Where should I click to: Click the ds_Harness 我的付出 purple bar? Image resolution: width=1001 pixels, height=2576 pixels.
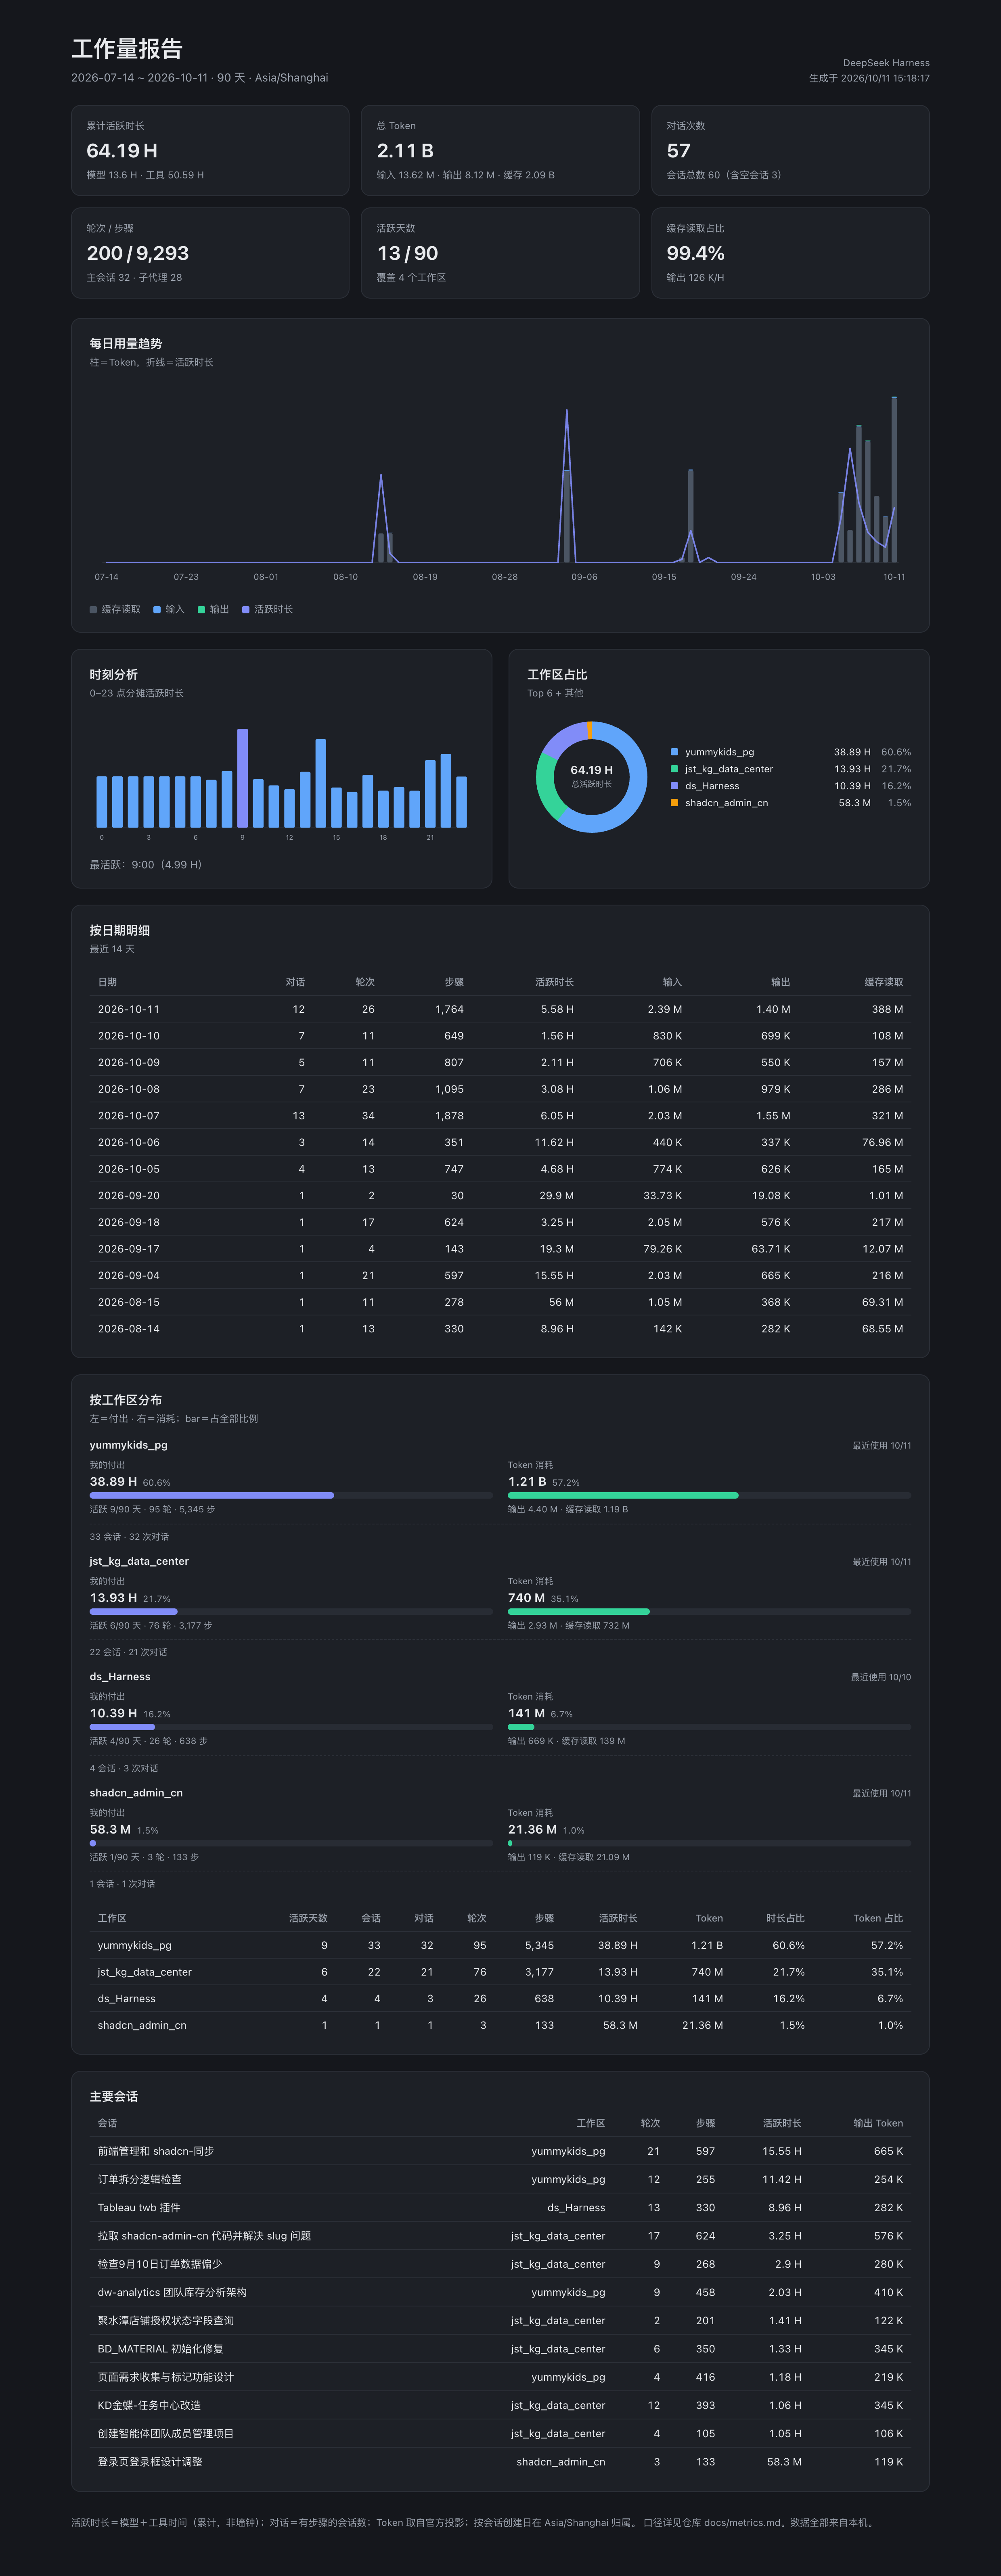(x=122, y=1727)
